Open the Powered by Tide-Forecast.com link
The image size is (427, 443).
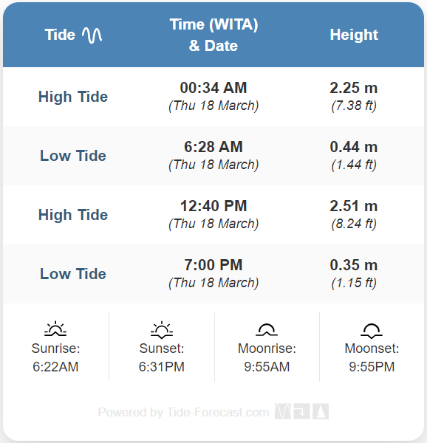183,412
